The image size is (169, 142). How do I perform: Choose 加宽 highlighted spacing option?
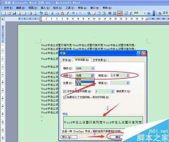pos(85,82)
